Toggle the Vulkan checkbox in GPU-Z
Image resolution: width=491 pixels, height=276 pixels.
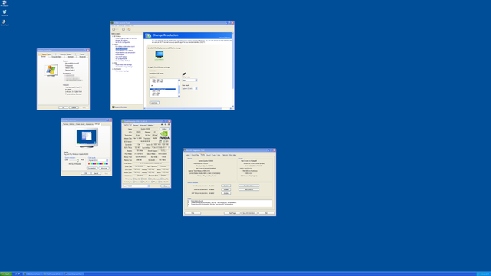133,182
